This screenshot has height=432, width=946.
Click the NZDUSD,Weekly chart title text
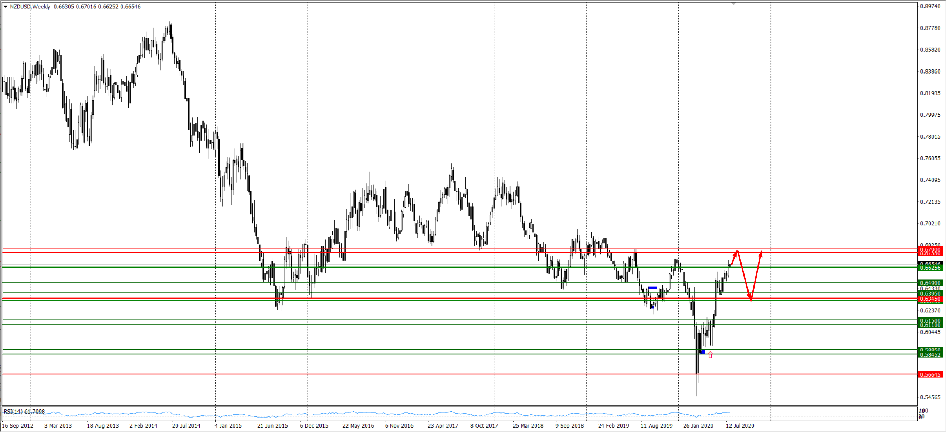(30, 7)
